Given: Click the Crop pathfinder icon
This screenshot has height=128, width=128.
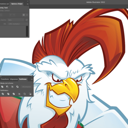Looking at the screenshot, I should click(x=19, y=94).
